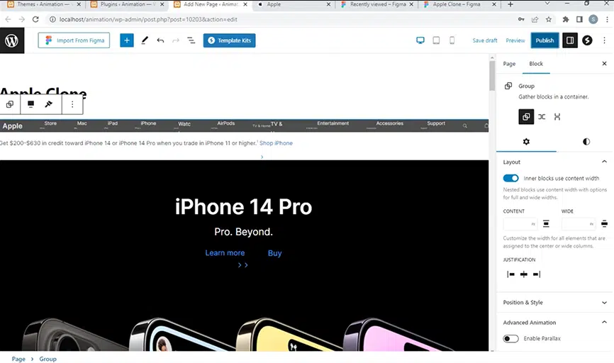Click the editor canvas vertical scrollbar
Viewport: 614px width, 363px height.
tap(492, 76)
